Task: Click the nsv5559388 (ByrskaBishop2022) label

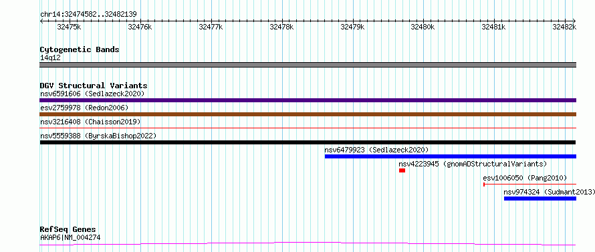Action: 98,136
